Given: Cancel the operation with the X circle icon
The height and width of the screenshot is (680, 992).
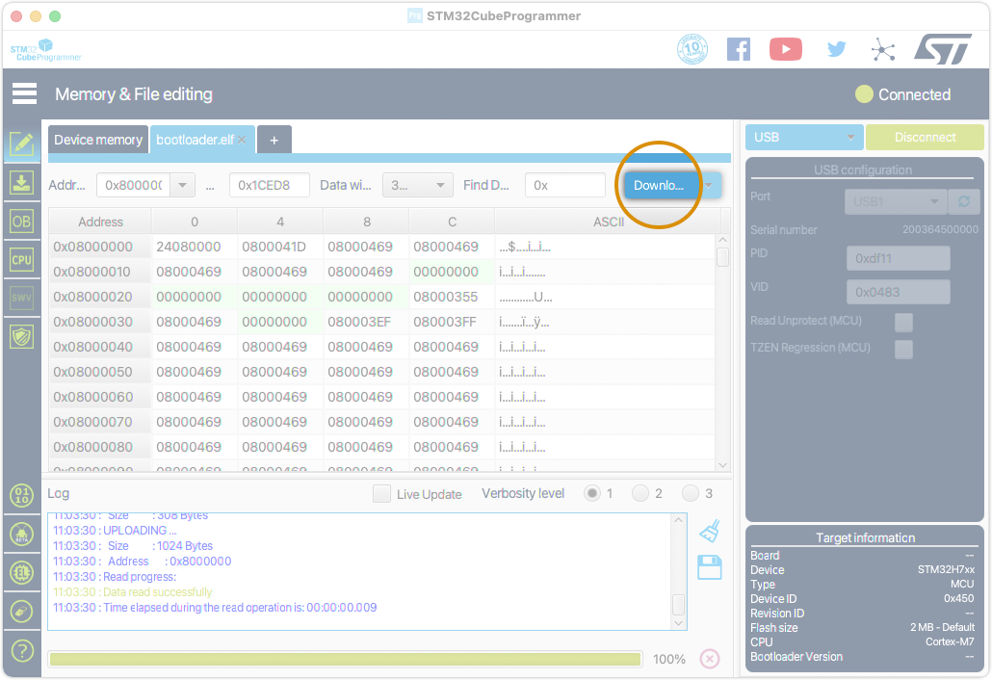Looking at the screenshot, I should click(x=710, y=659).
